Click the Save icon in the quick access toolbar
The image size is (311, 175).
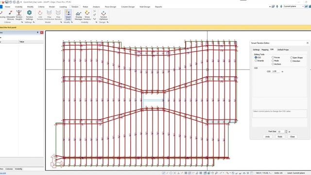tap(7, 2)
